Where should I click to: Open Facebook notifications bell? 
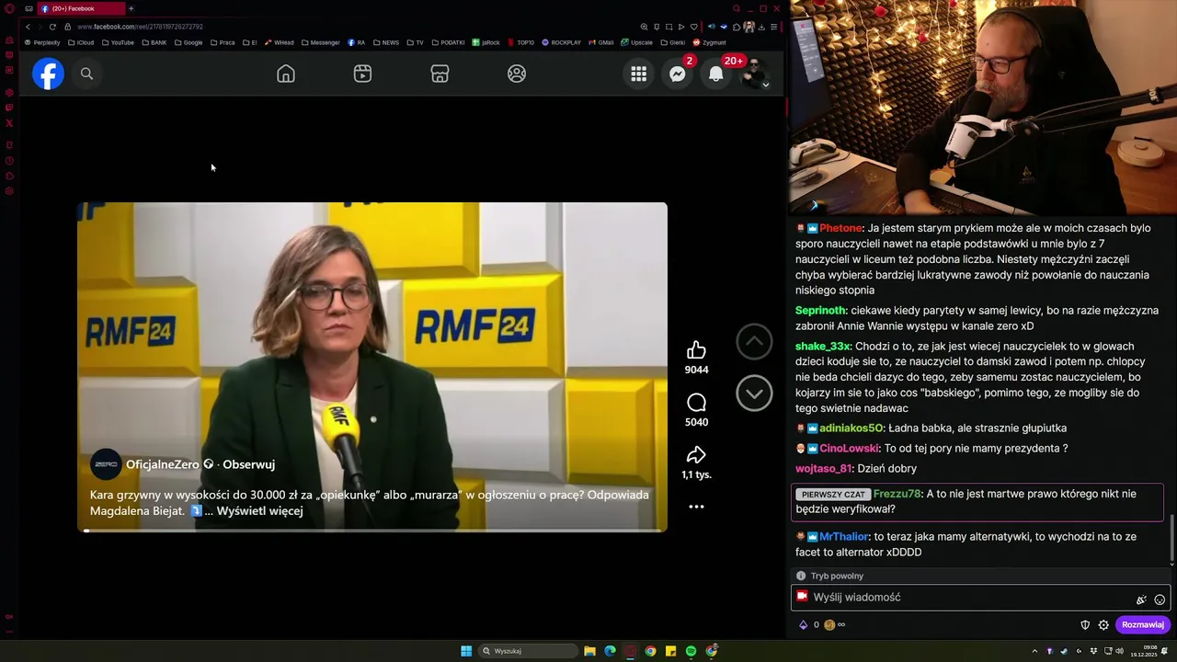point(716,74)
